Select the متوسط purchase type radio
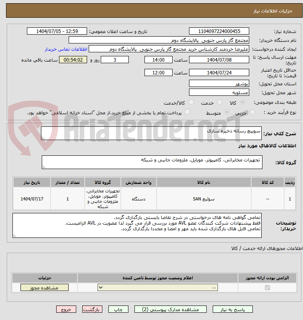303x320 pixels. (227, 112)
